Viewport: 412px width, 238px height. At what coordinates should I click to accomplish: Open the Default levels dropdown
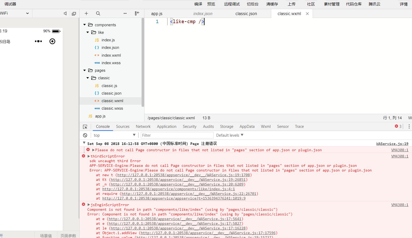(230, 135)
